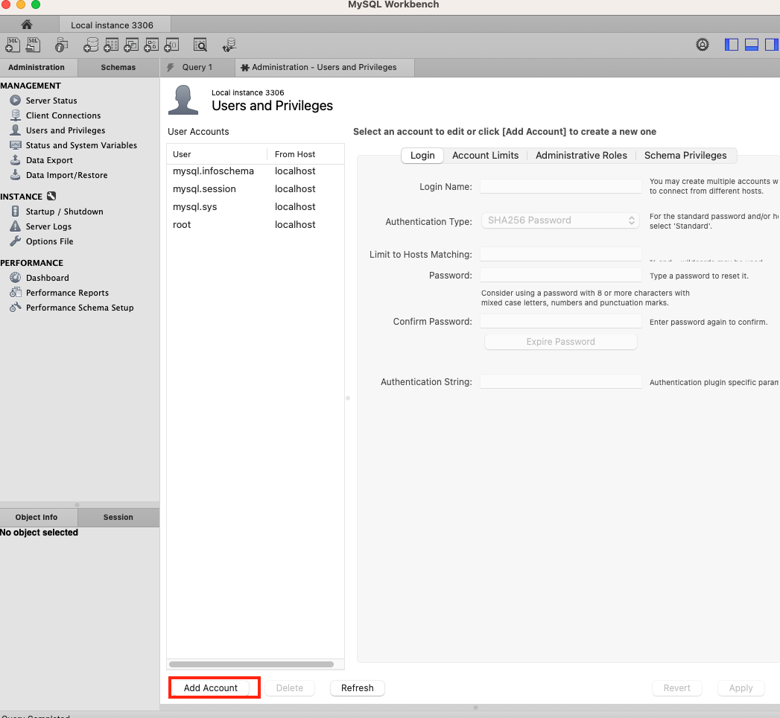Click the Authentication String input field
This screenshot has height=718, width=780.
point(561,381)
